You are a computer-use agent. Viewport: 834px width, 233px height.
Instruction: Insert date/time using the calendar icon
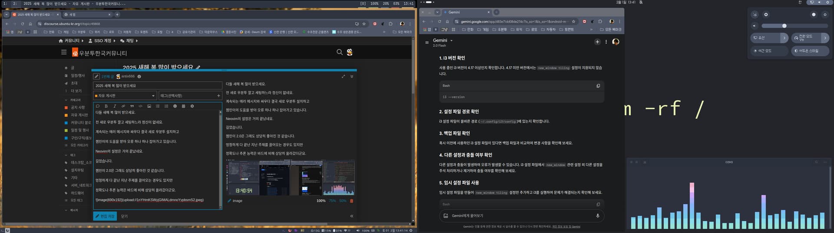(x=183, y=106)
